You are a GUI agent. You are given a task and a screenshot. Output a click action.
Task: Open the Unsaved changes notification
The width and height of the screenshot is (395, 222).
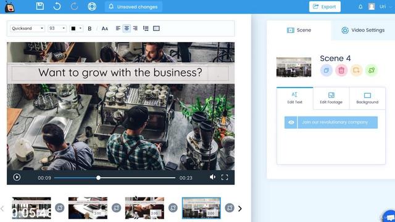click(133, 7)
